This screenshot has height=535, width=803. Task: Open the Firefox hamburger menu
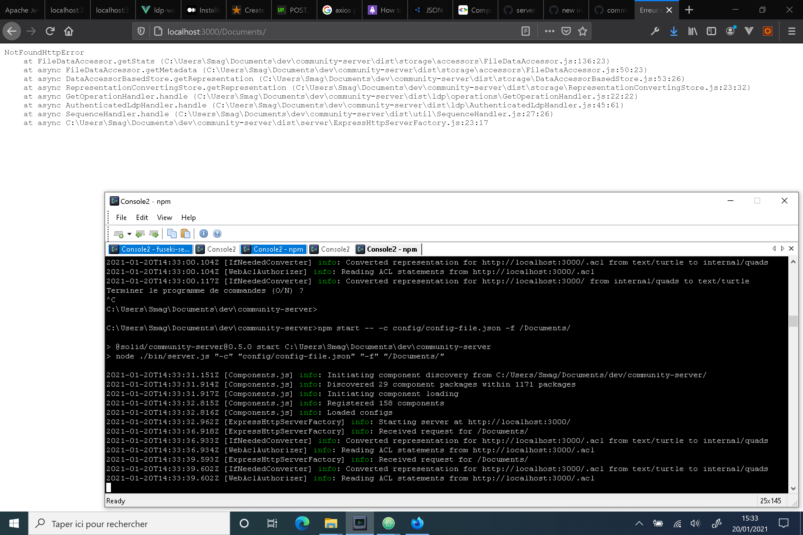point(792,31)
